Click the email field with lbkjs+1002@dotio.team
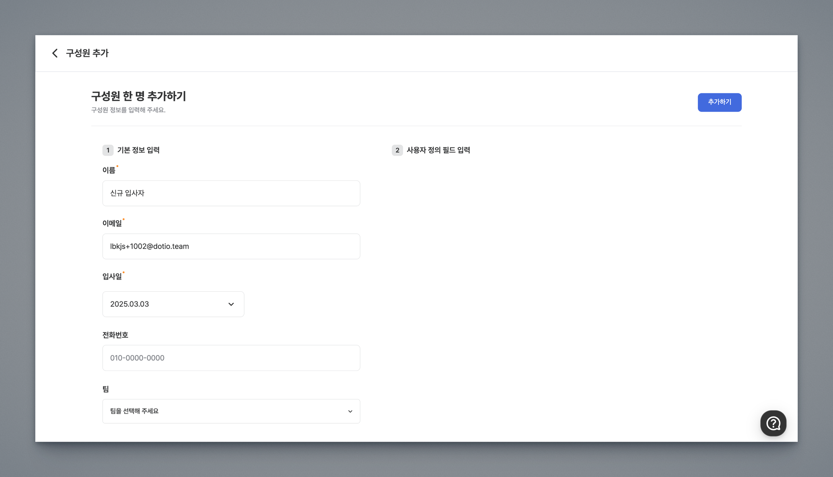 coord(231,247)
